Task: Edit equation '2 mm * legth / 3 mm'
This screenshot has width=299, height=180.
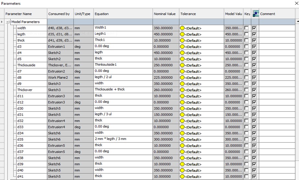Action: 123,139
